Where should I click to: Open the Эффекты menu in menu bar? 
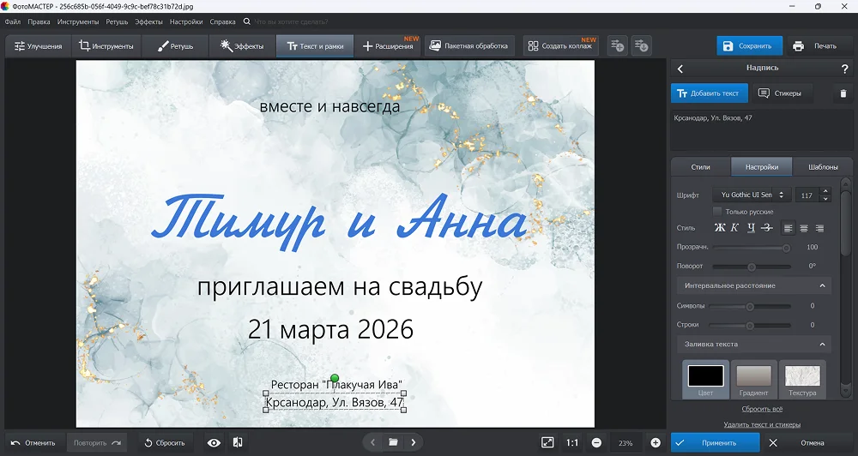coord(148,21)
